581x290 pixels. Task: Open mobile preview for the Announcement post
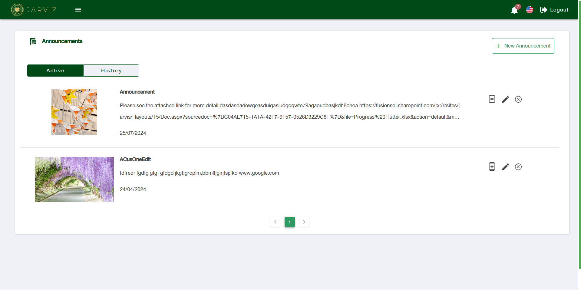tap(492, 99)
